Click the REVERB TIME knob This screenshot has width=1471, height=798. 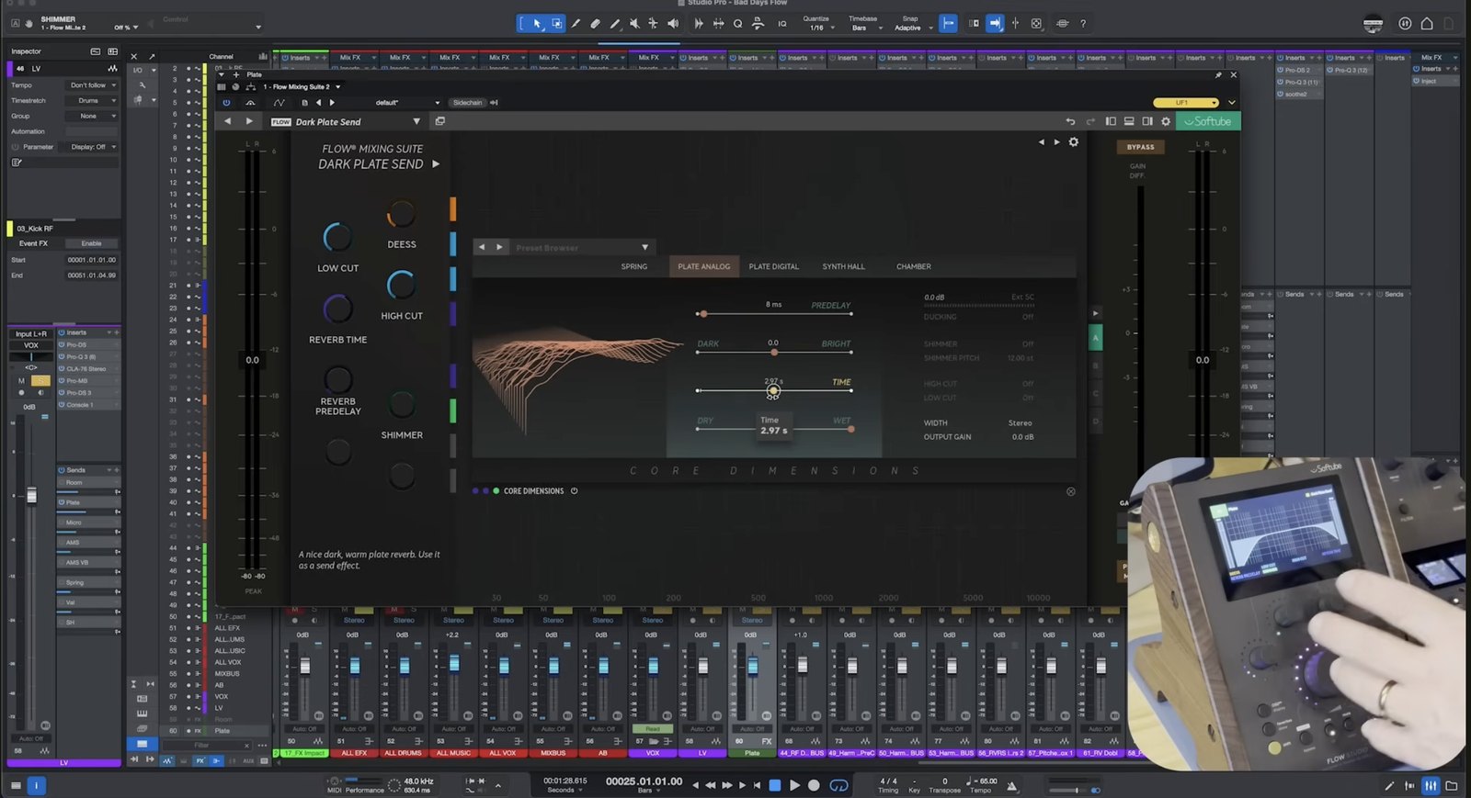tap(337, 309)
